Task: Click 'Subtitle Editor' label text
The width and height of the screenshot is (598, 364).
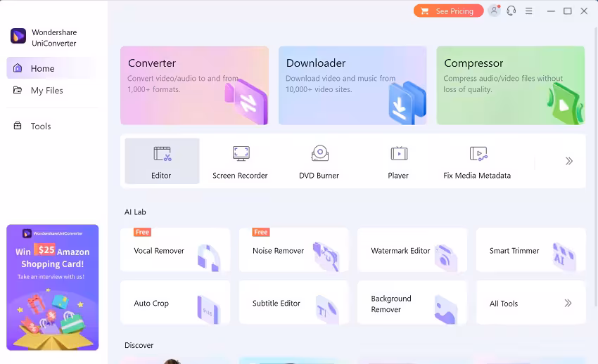Action: tap(276, 304)
